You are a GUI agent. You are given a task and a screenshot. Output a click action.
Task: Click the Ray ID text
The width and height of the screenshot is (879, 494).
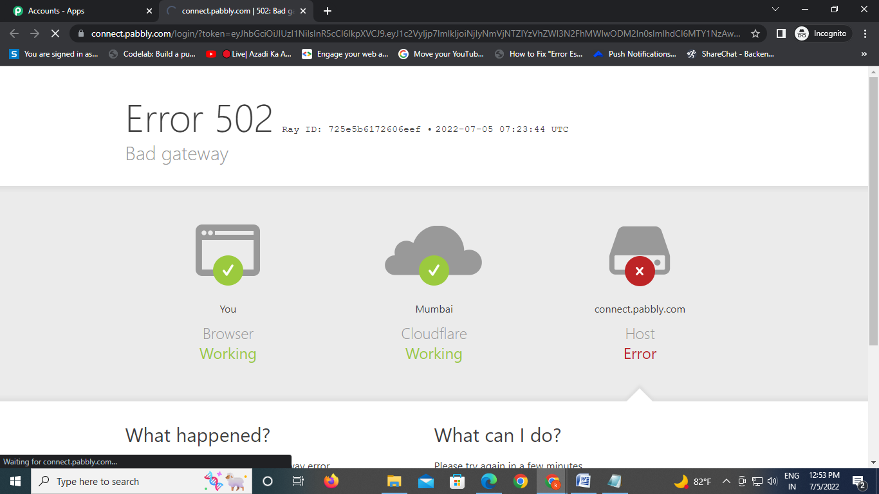[x=351, y=129]
